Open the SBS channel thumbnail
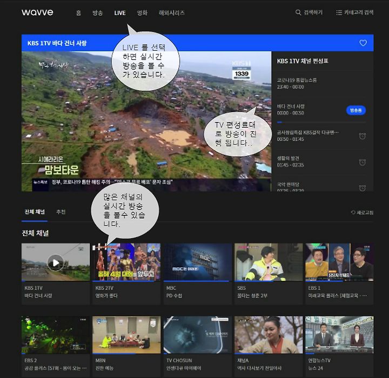 click(269, 262)
